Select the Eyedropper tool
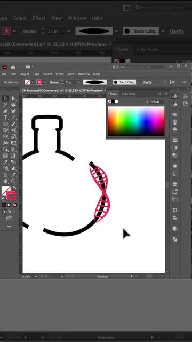The width and height of the screenshot is (192, 342). [5, 162]
